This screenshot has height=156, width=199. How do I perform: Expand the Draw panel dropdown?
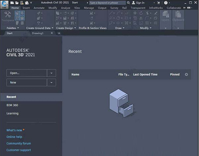click(123, 28)
